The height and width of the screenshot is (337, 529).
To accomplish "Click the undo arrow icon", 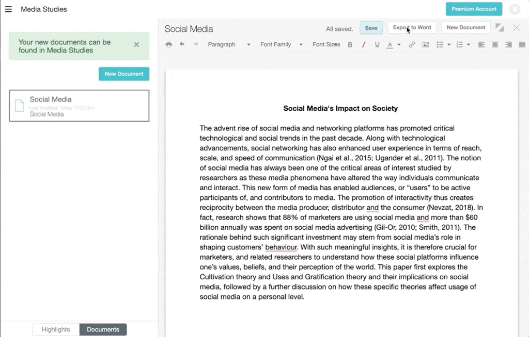I will [x=182, y=45].
